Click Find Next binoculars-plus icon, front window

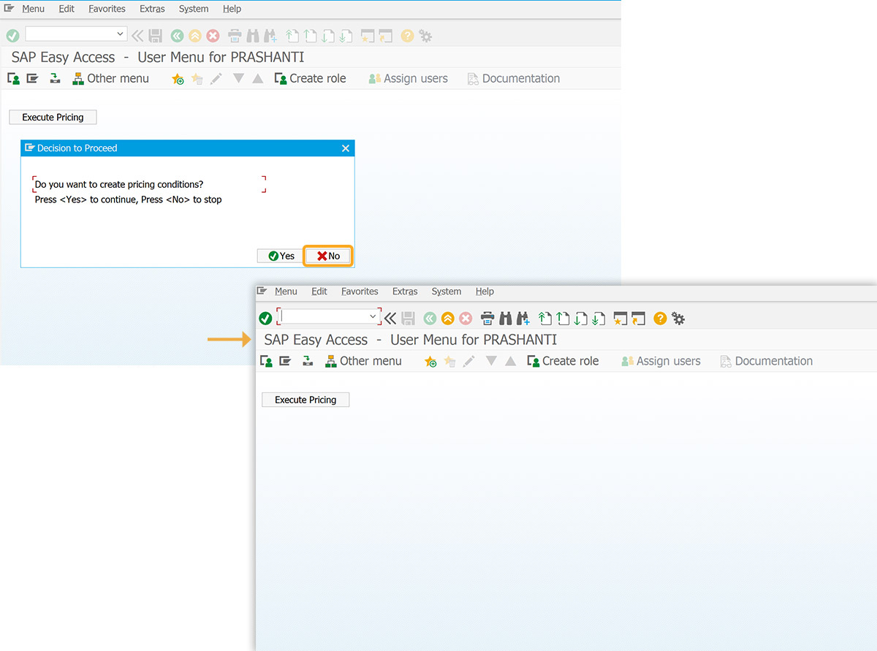tap(523, 318)
